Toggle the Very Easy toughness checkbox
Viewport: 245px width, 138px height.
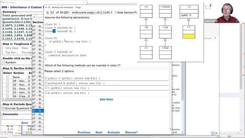click(4, 48)
